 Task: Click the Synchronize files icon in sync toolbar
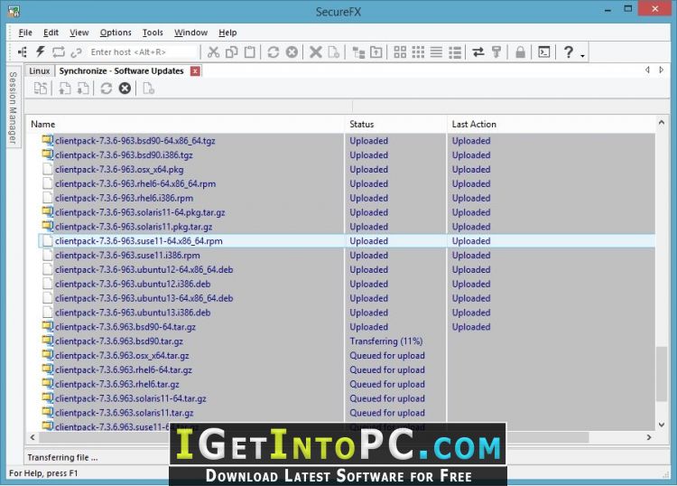(41, 89)
